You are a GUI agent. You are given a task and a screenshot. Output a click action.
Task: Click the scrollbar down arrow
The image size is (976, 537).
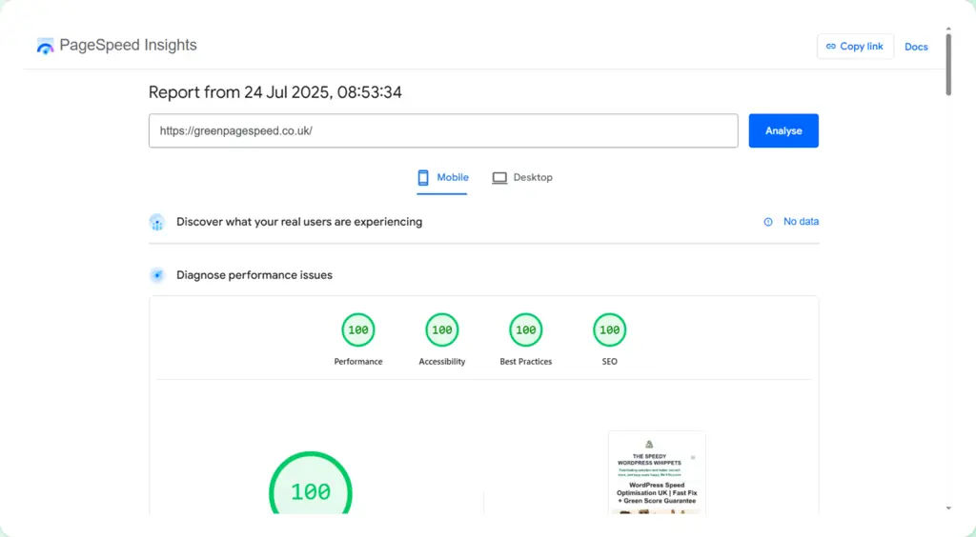[x=948, y=508]
